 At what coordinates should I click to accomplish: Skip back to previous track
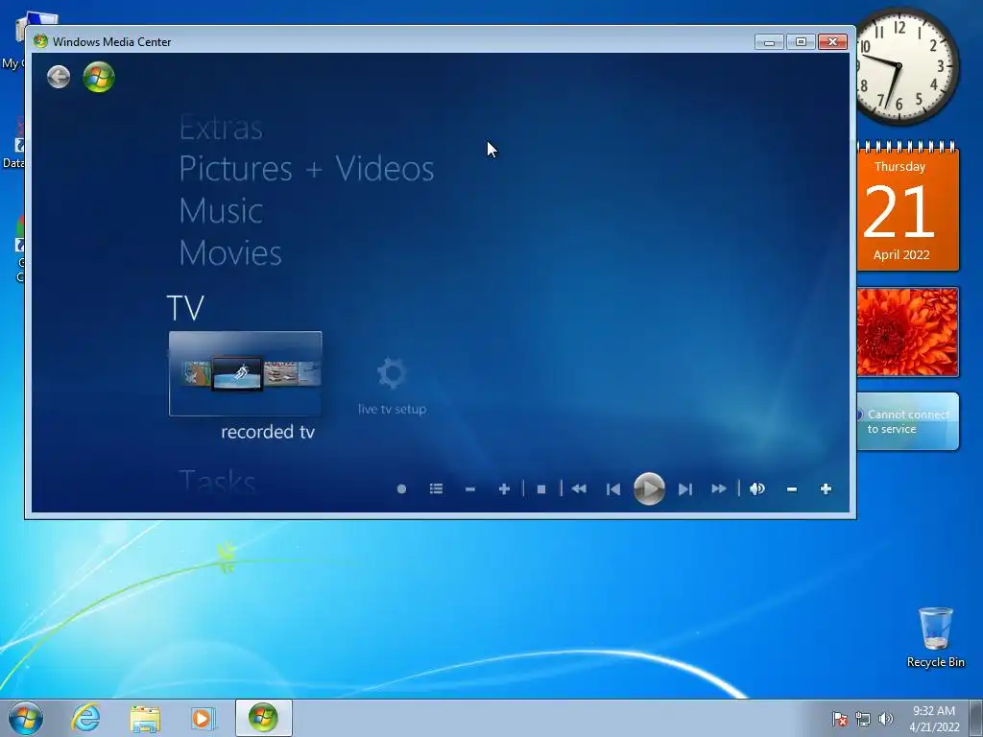pos(613,488)
